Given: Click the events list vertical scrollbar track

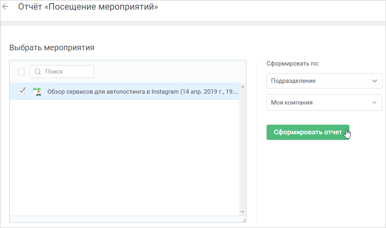Looking at the screenshot, I should tap(242, 149).
